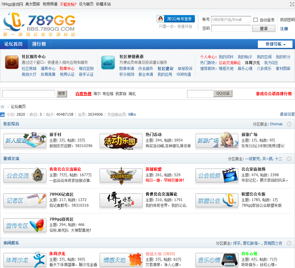Open moderator 一纸繁荒 profile link

tap(253, 159)
